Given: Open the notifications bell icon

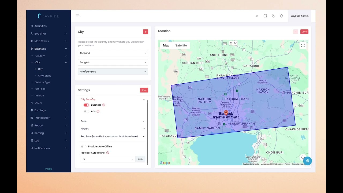Looking at the screenshot, I should (282, 16).
